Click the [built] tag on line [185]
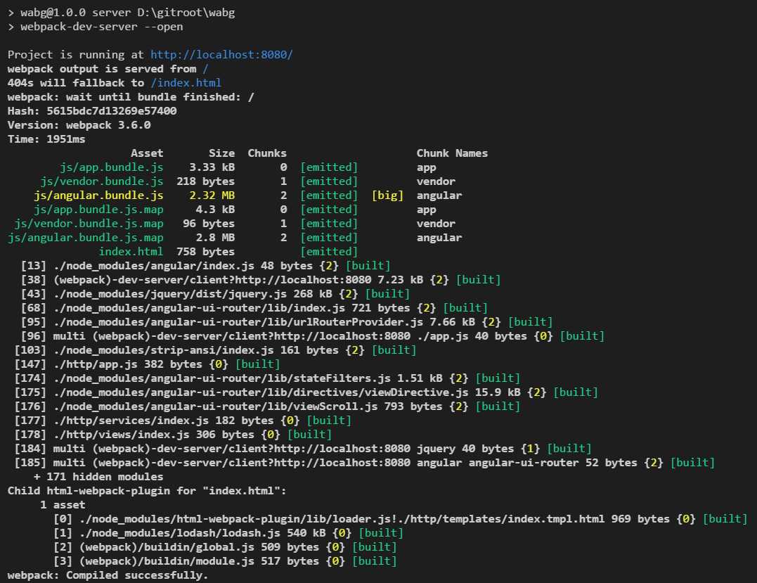This screenshot has height=583, width=757. point(693,462)
